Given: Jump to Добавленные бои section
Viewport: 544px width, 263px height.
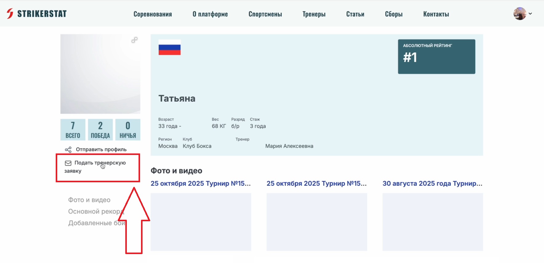Looking at the screenshot, I should tap(97, 223).
